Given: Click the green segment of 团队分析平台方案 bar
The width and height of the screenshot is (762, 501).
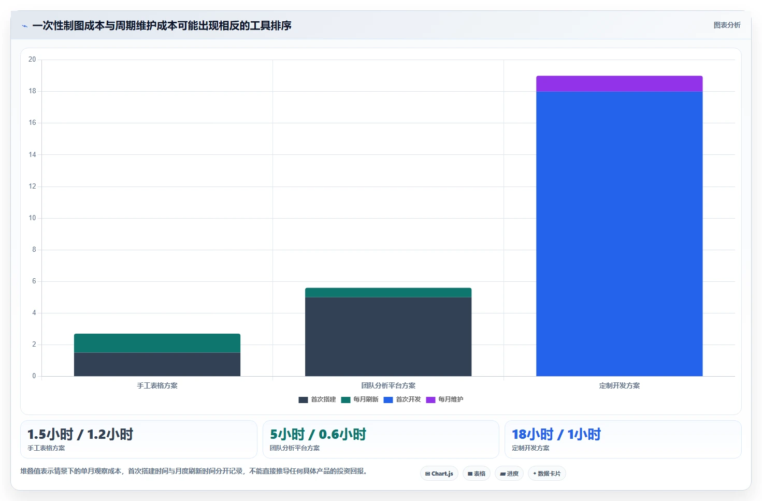Looking at the screenshot, I should [388, 292].
